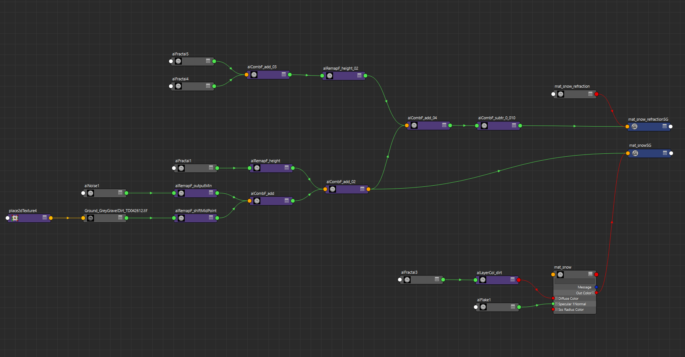The height and width of the screenshot is (357, 685).
Task: Change view mode of mat_snowSG node
Action: [665, 153]
